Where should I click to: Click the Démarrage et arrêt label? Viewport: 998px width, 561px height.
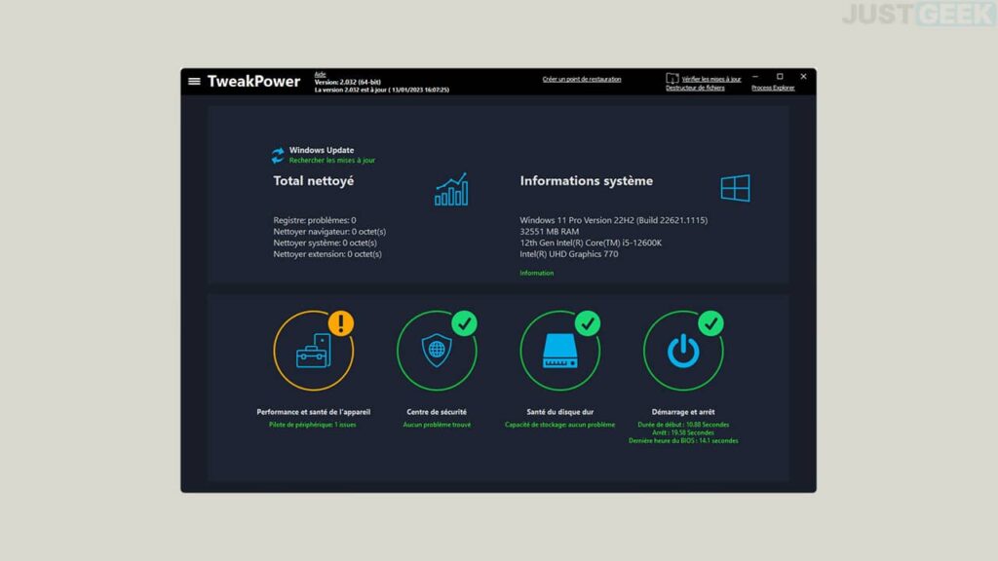pyautogui.click(x=683, y=412)
